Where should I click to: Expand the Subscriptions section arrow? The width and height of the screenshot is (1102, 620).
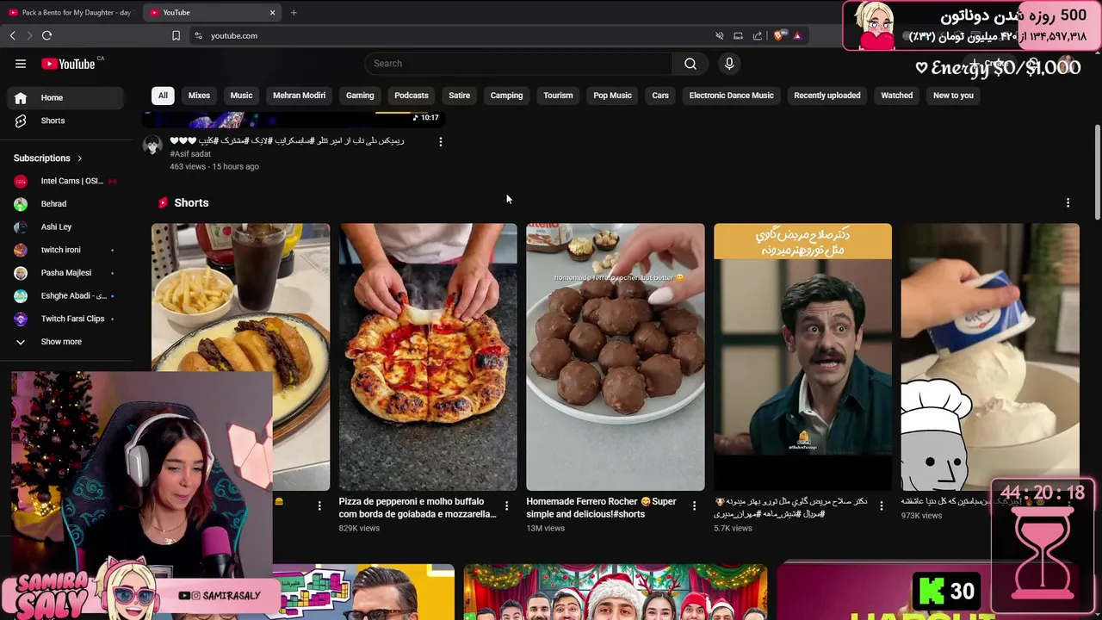pos(79,158)
